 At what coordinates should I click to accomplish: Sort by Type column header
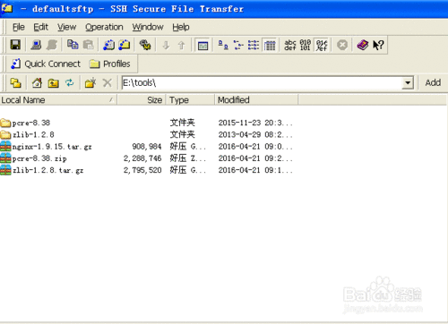click(x=191, y=100)
